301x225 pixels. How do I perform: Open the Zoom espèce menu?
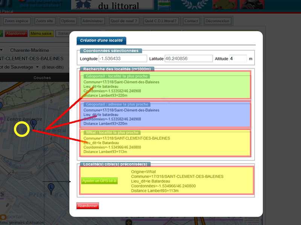click(x=17, y=21)
